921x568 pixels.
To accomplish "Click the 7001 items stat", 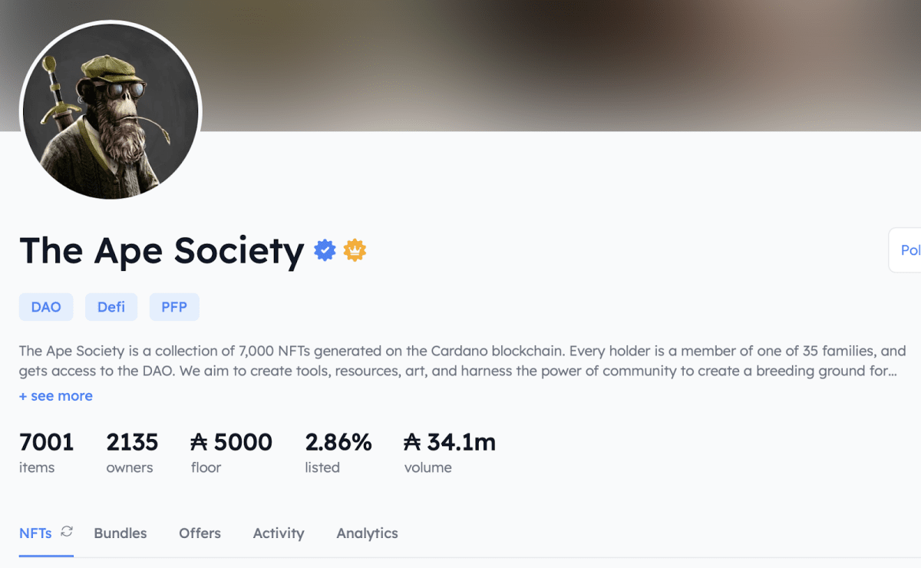I will [x=47, y=441].
